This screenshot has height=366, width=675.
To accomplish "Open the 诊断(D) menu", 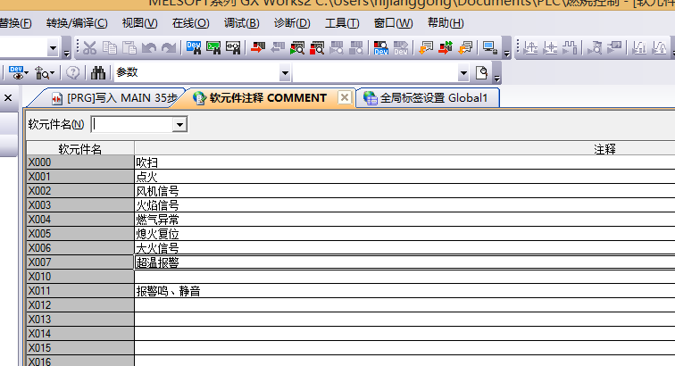I will click(x=291, y=23).
